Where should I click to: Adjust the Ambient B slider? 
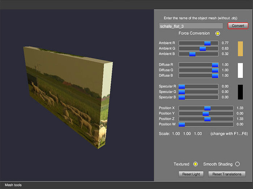click(198, 54)
